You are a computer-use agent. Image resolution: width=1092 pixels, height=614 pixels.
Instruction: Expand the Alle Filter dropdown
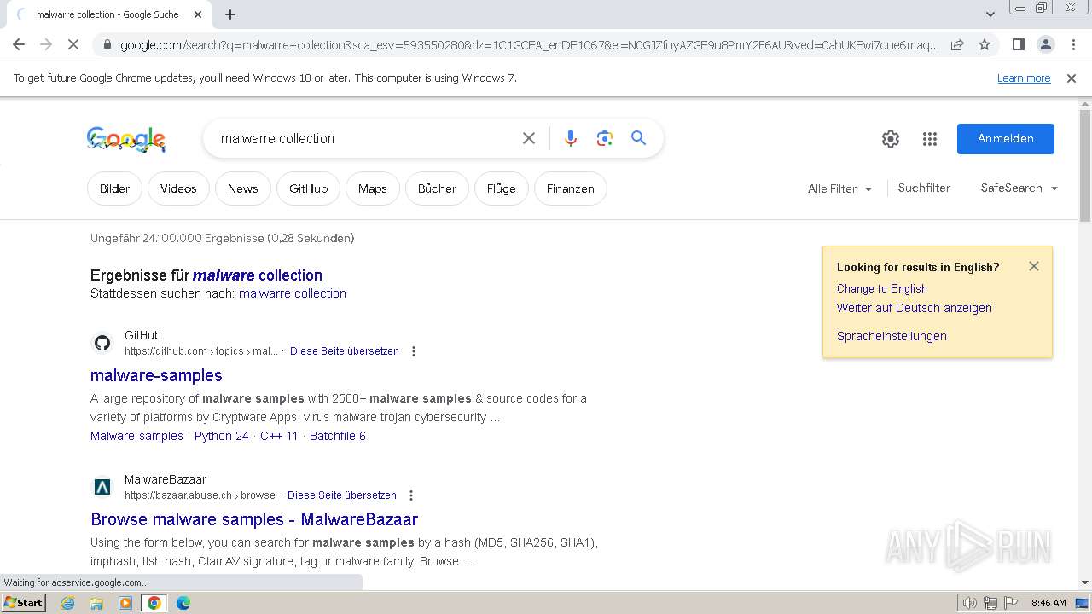pos(839,188)
